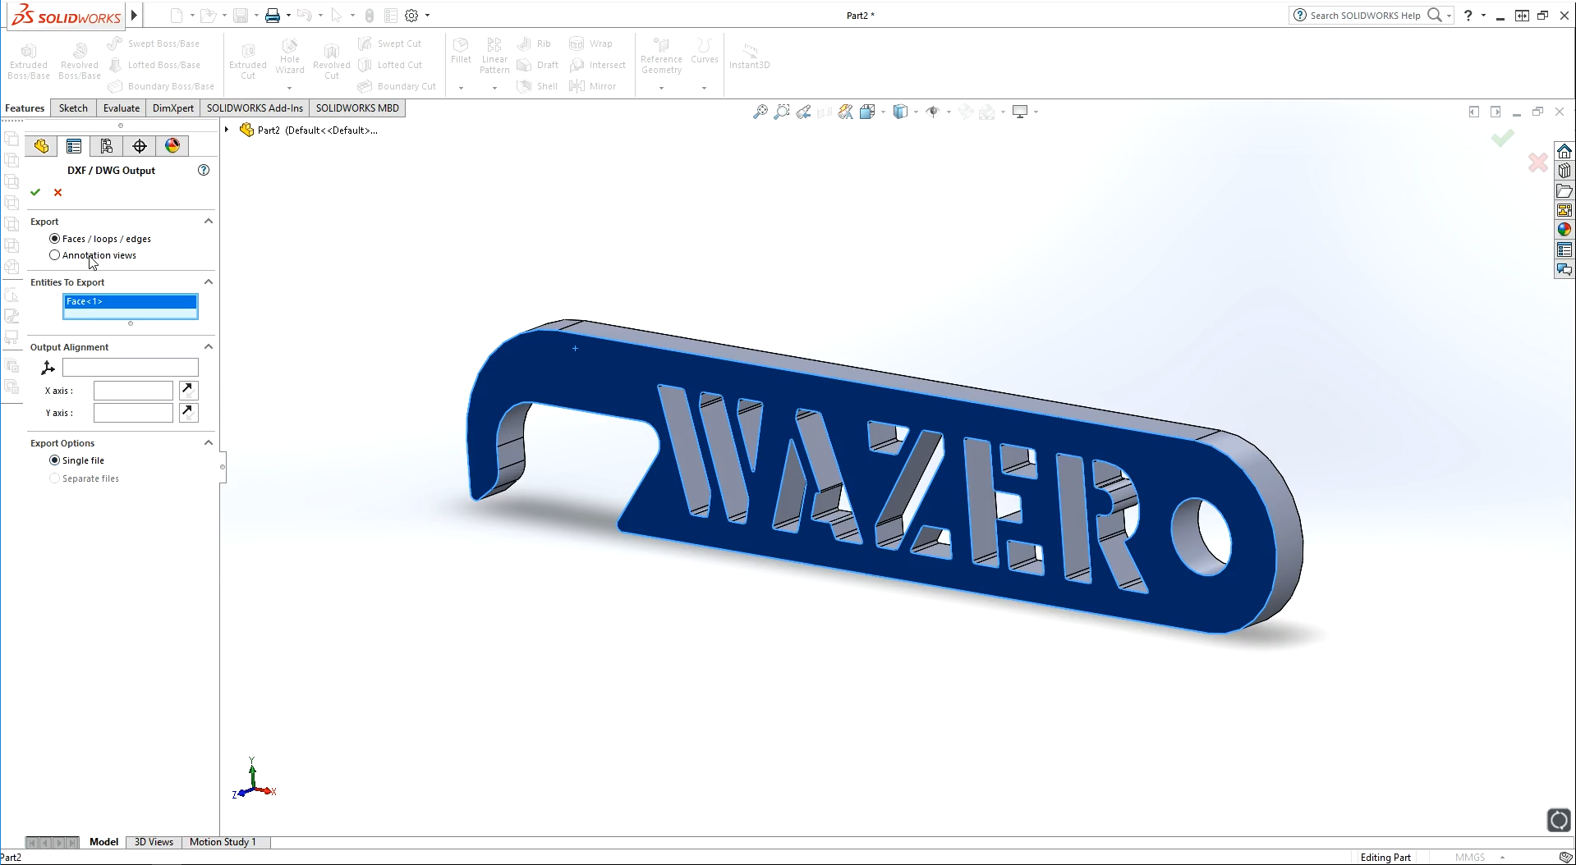
Task: Click the Y axis reverse direction button
Action: click(x=188, y=412)
